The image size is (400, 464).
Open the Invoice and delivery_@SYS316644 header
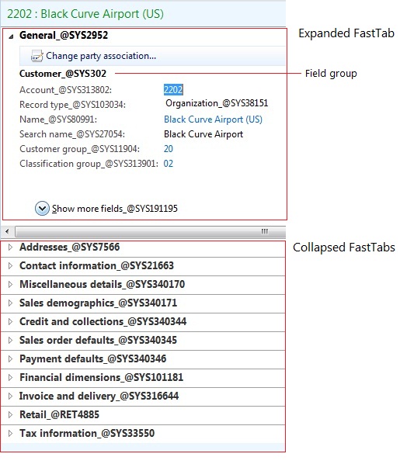pyautogui.click(x=143, y=396)
